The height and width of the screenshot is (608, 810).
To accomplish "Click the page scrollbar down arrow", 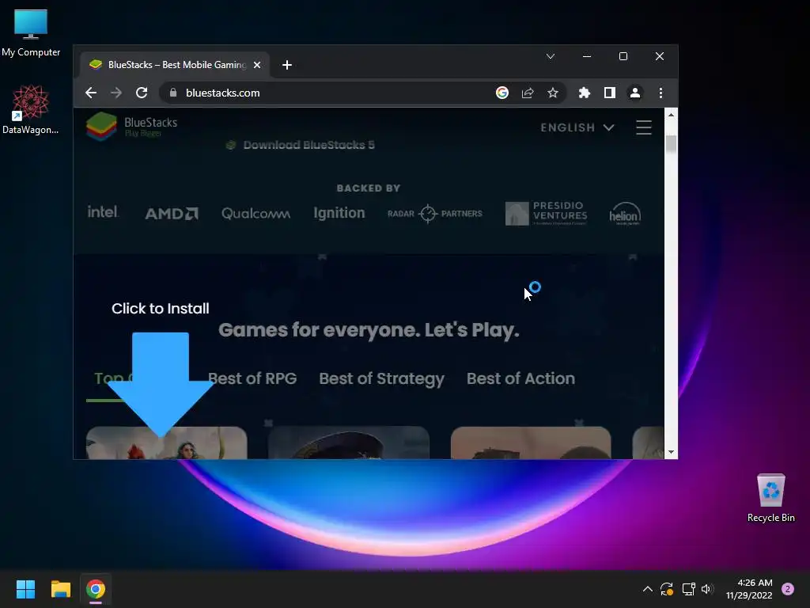I will click(671, 452).
